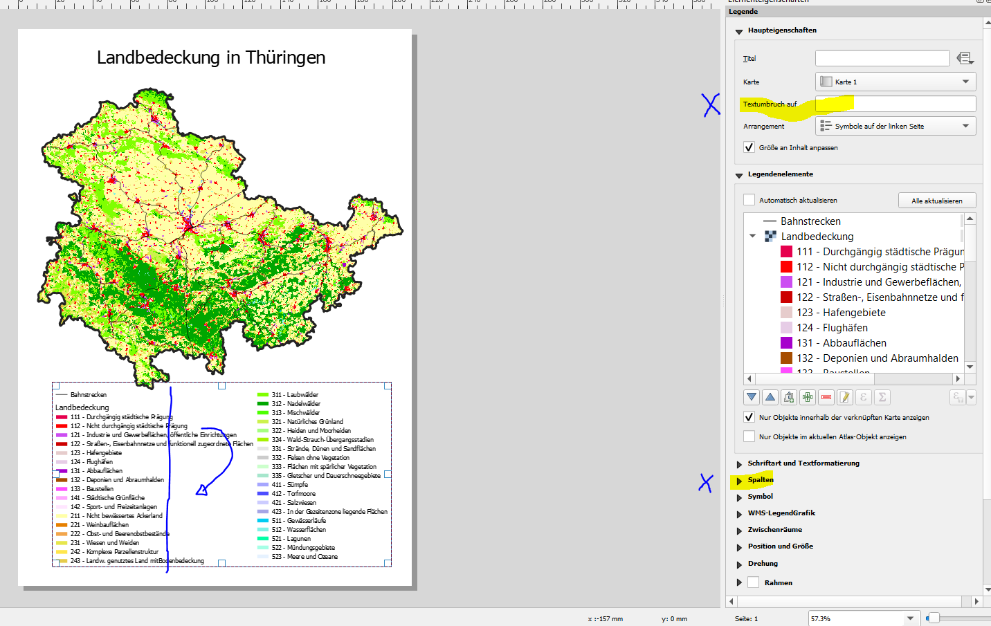Click properties panel scroll down arrow
Screen dimensions: 991x626
point(987,589)
